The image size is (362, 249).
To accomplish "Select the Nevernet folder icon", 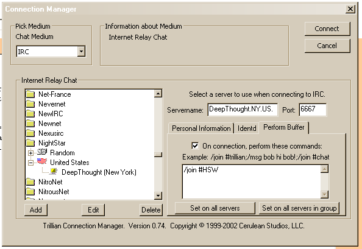I will (30, 103).
